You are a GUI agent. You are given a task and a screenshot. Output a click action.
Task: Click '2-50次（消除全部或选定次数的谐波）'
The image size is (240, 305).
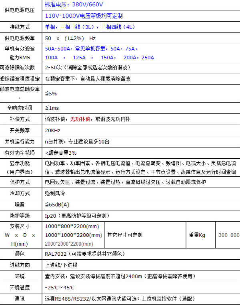tap(88, 67)
